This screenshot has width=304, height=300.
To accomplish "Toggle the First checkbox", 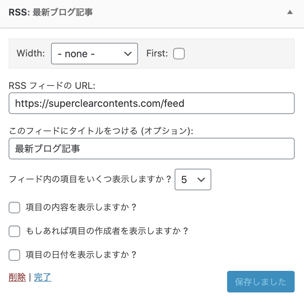I will [x=179, y=53].
